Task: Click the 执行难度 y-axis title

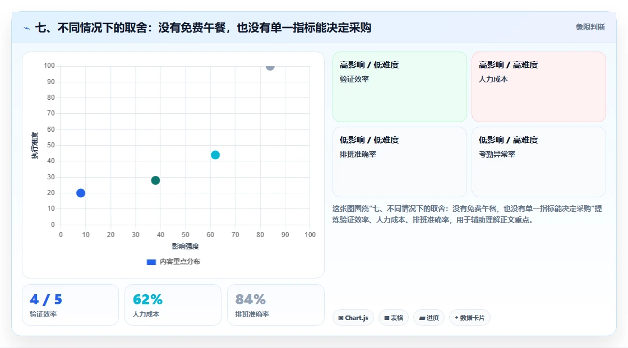Action: (35, 145)
